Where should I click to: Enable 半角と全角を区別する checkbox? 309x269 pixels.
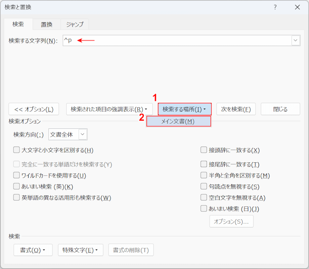(204, 176)
